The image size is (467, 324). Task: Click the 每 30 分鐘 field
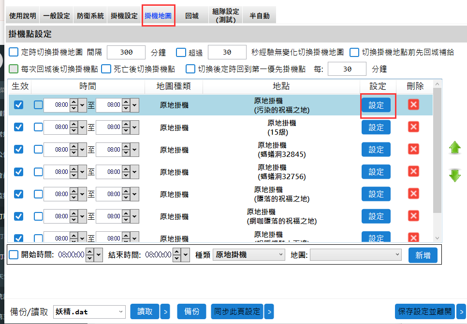347,69
